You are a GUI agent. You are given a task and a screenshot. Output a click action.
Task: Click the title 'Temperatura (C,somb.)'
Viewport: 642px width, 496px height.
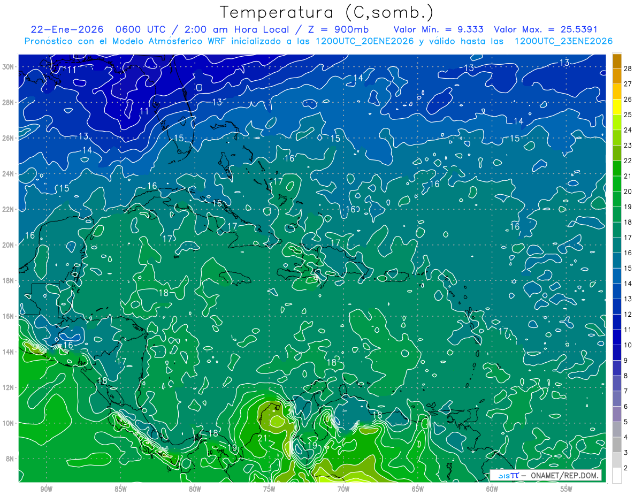pos(327,12)
